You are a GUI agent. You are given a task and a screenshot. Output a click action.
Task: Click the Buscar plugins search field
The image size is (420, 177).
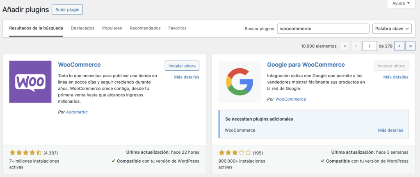click(323, 29)
